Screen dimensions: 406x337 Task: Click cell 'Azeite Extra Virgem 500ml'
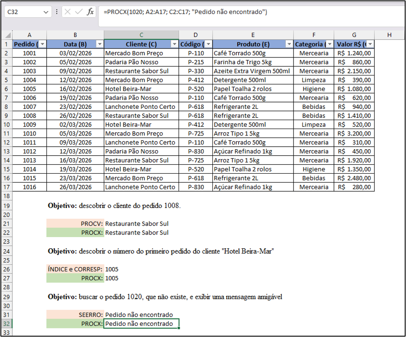click(253, 71)
